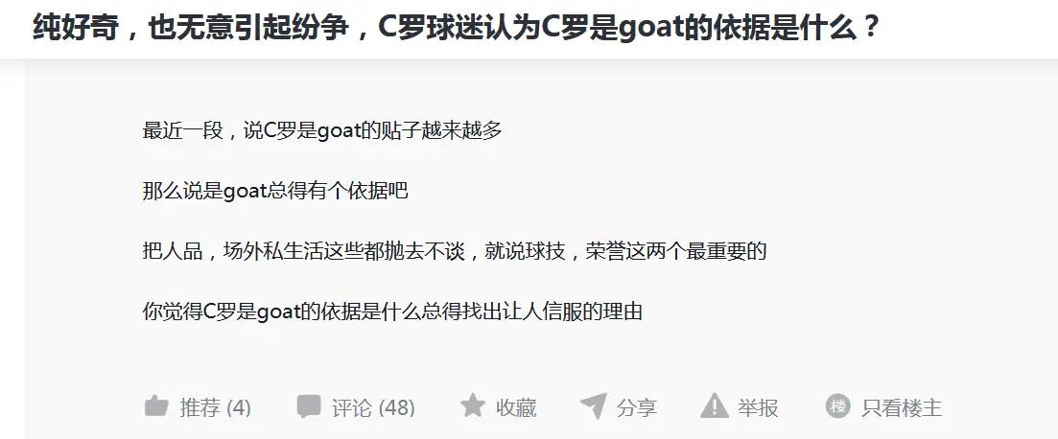The width and height of the screenshot is (1058, 439).
Task: Select the 收藏 text label
Action: click(516, 408)
